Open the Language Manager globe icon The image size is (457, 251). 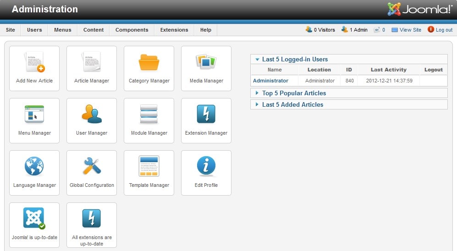34,166
